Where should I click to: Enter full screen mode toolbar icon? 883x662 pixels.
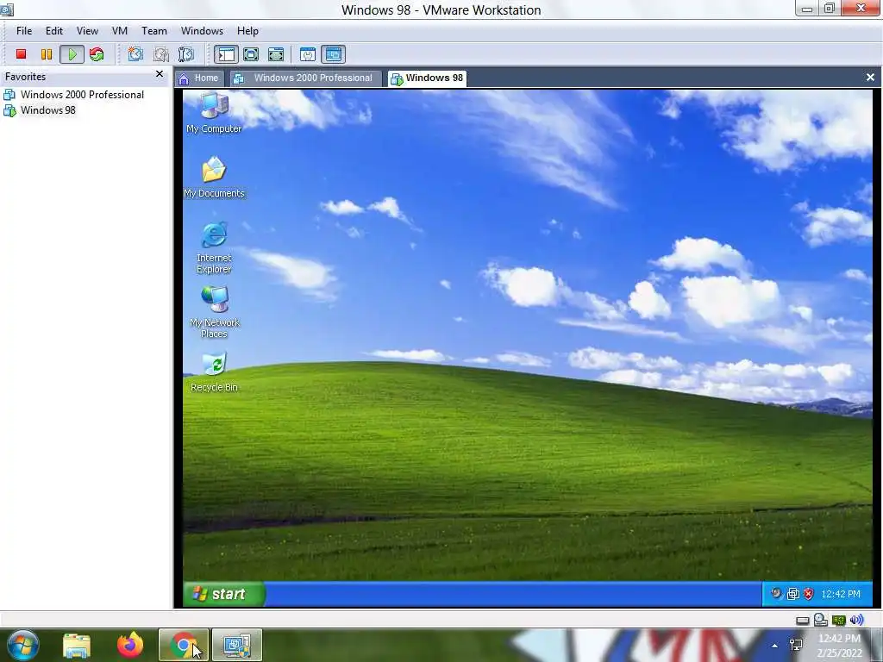coord(276,54)
